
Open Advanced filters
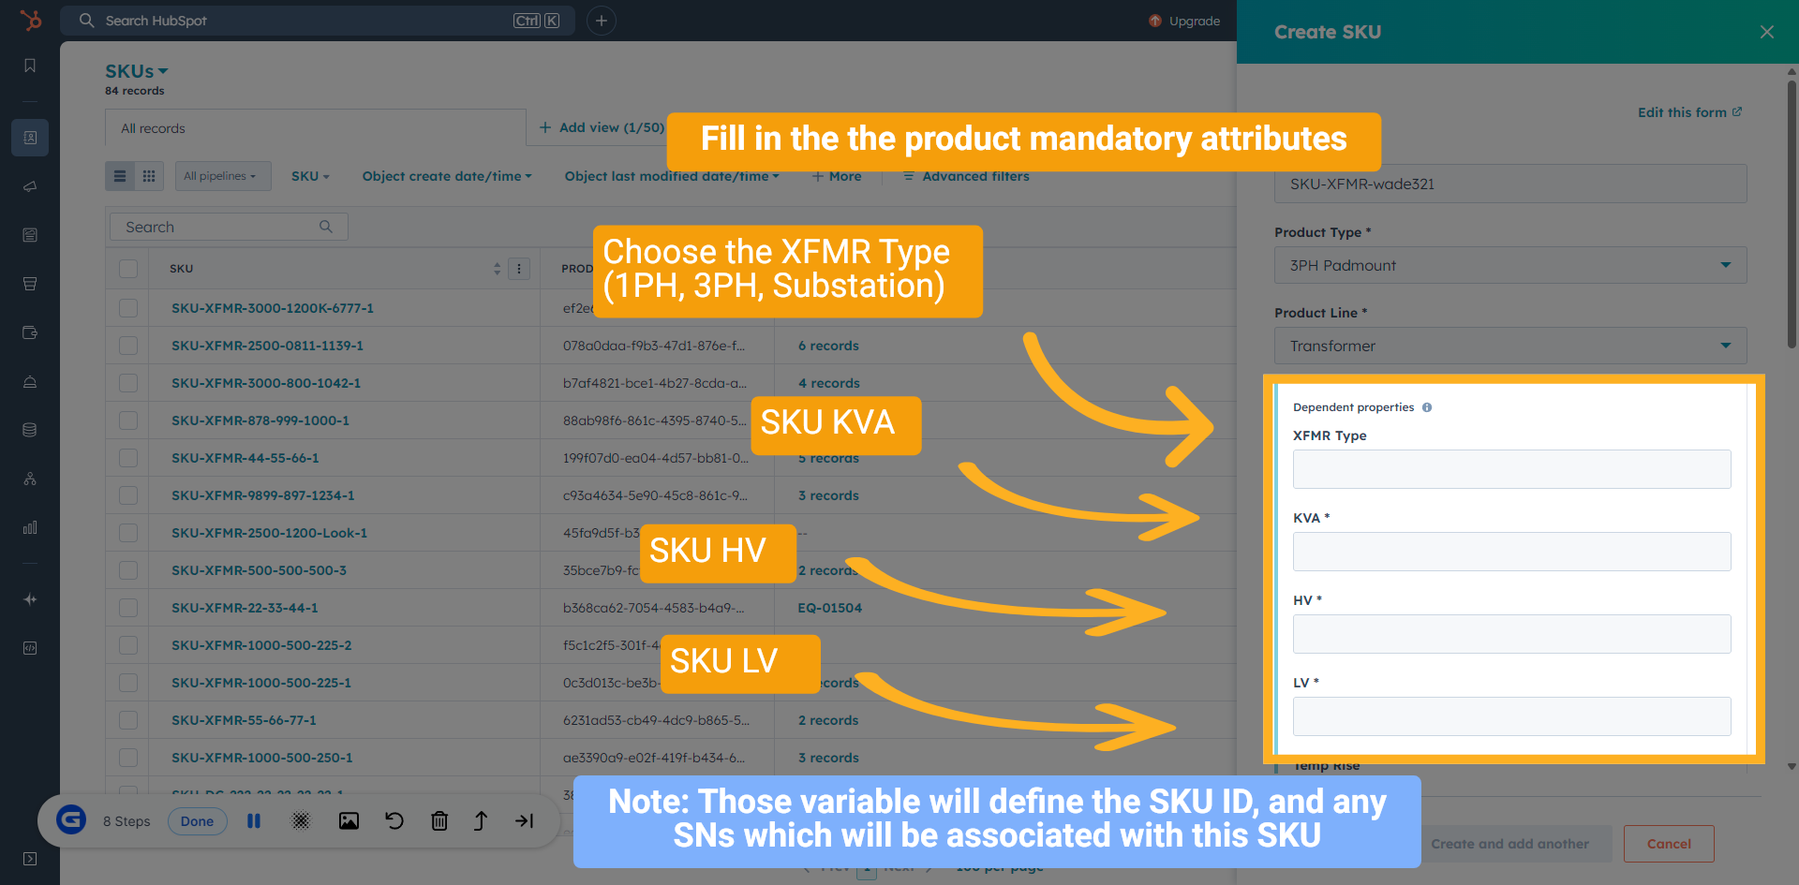coord(966,176)
